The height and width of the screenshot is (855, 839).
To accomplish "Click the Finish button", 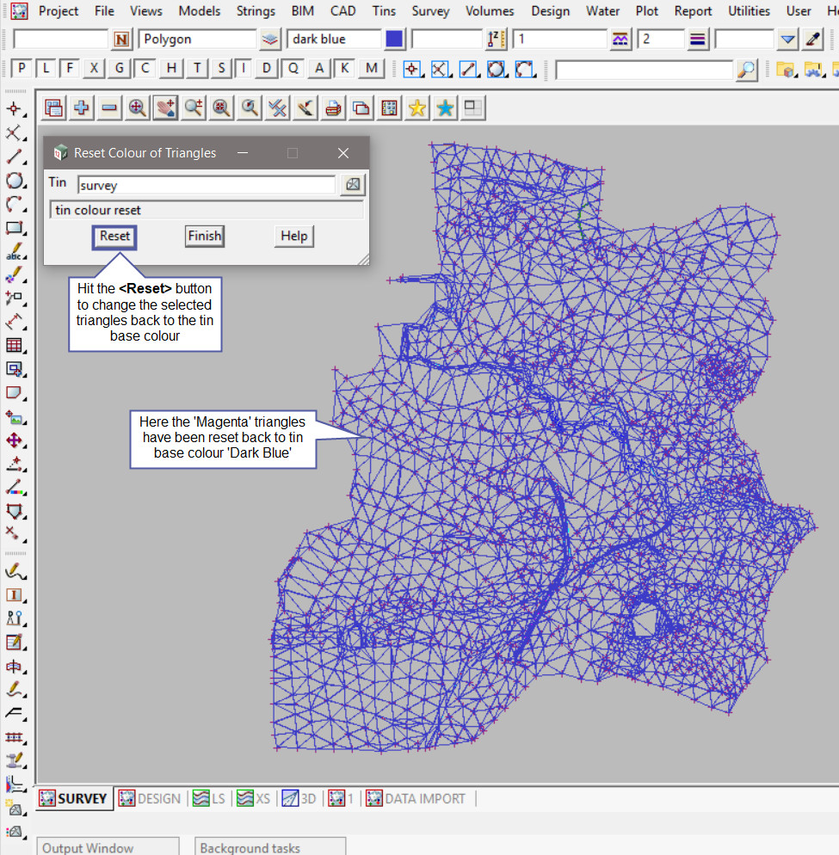I will click(204, 236).
